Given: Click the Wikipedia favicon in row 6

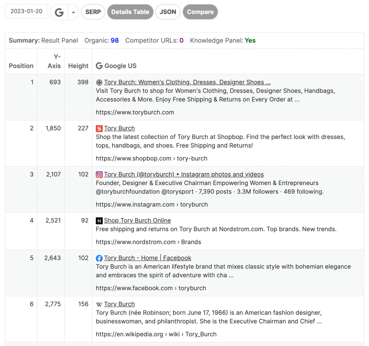Looking at the screenshot, I should coord(99,304).
